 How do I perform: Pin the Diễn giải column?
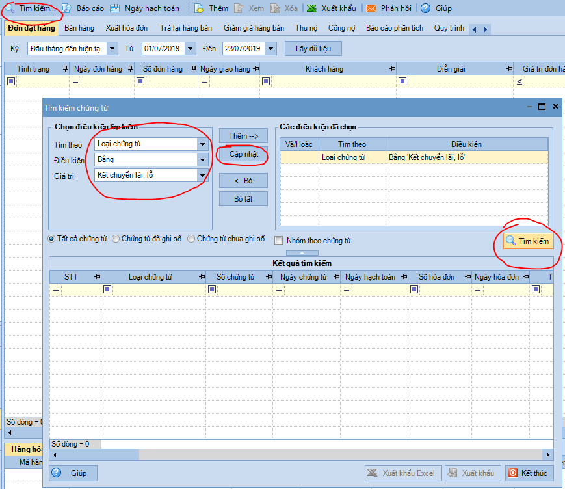509,68
